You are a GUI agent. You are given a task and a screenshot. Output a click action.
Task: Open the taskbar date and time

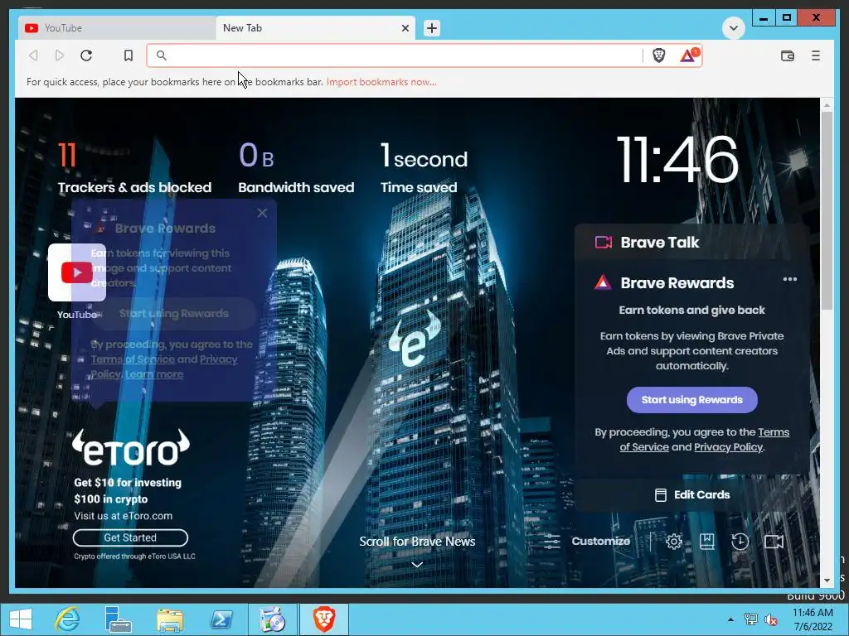click(x=813, y=619)
